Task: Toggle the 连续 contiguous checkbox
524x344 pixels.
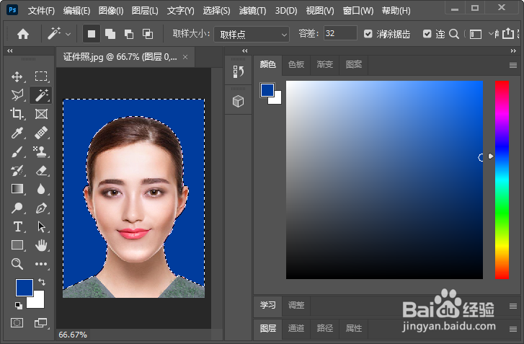Action: point(427,34)
